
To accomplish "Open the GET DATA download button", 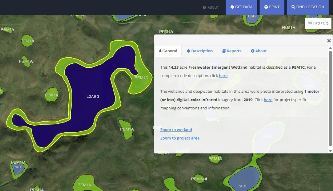I will [241, 7].
